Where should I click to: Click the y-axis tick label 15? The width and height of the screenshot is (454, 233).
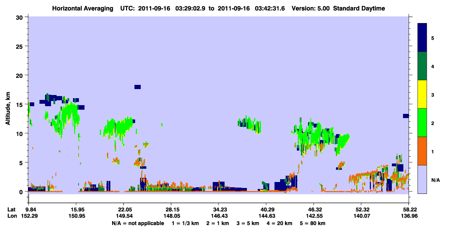pyautogui.click(x=20, y=104)
